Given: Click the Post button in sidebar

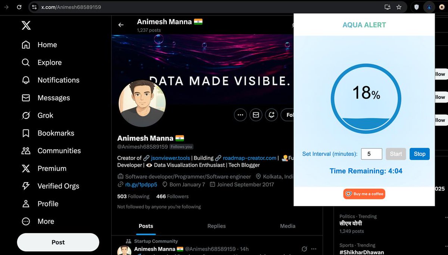Looking at the screenshot, I should click(x=58, y=242).
